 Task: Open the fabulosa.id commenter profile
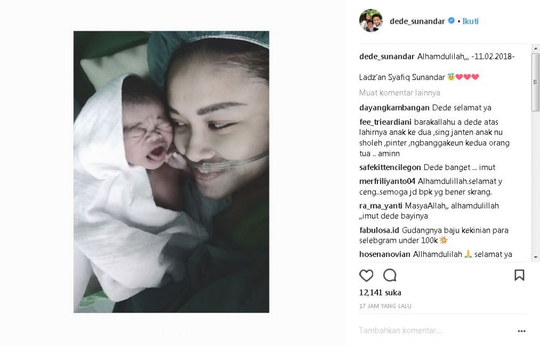pos(379,230)
